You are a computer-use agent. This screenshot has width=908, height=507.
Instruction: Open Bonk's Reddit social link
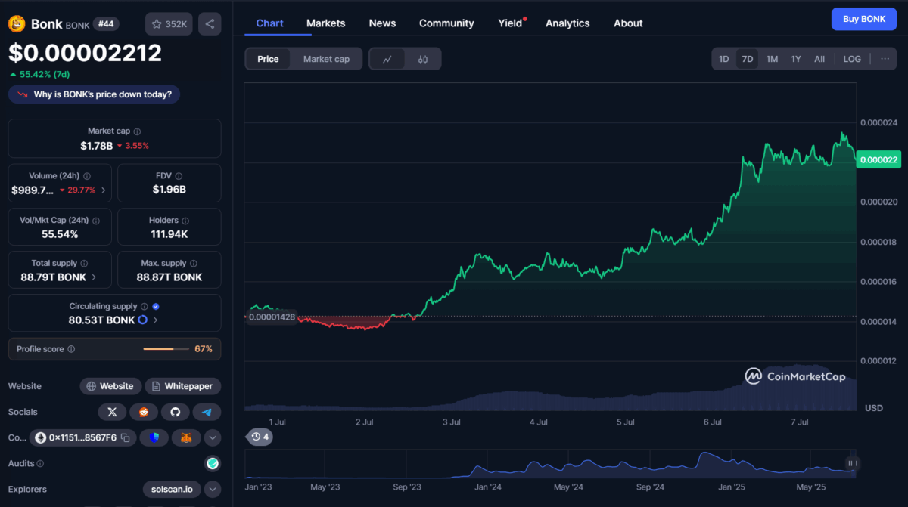coord(144,412)
